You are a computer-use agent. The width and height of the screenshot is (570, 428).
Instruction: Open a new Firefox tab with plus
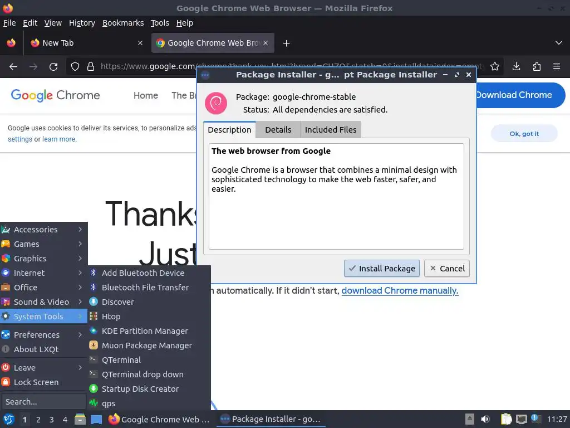pyautogui.click(x=287, y=43)
